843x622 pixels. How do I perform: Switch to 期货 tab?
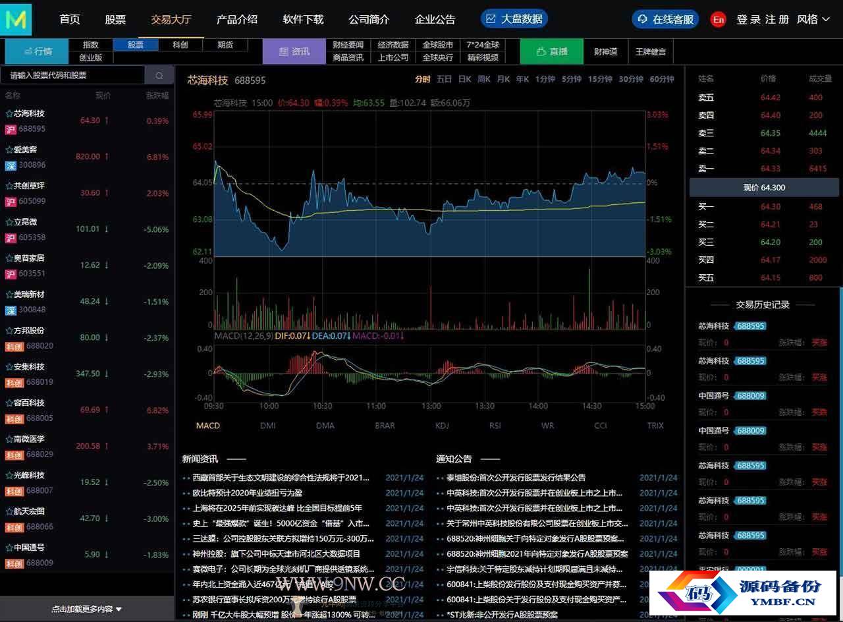coord(225,45)
